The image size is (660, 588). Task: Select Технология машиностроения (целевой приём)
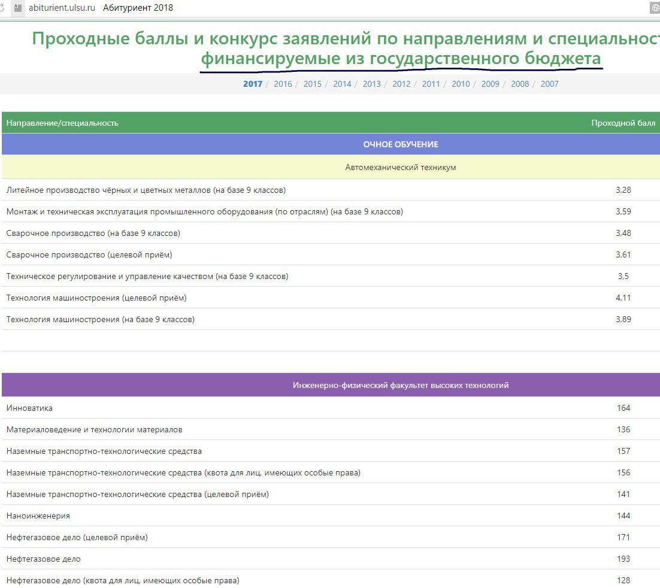point(331,298)
